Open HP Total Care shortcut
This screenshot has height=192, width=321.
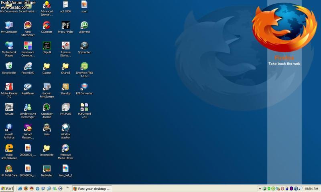9,170
